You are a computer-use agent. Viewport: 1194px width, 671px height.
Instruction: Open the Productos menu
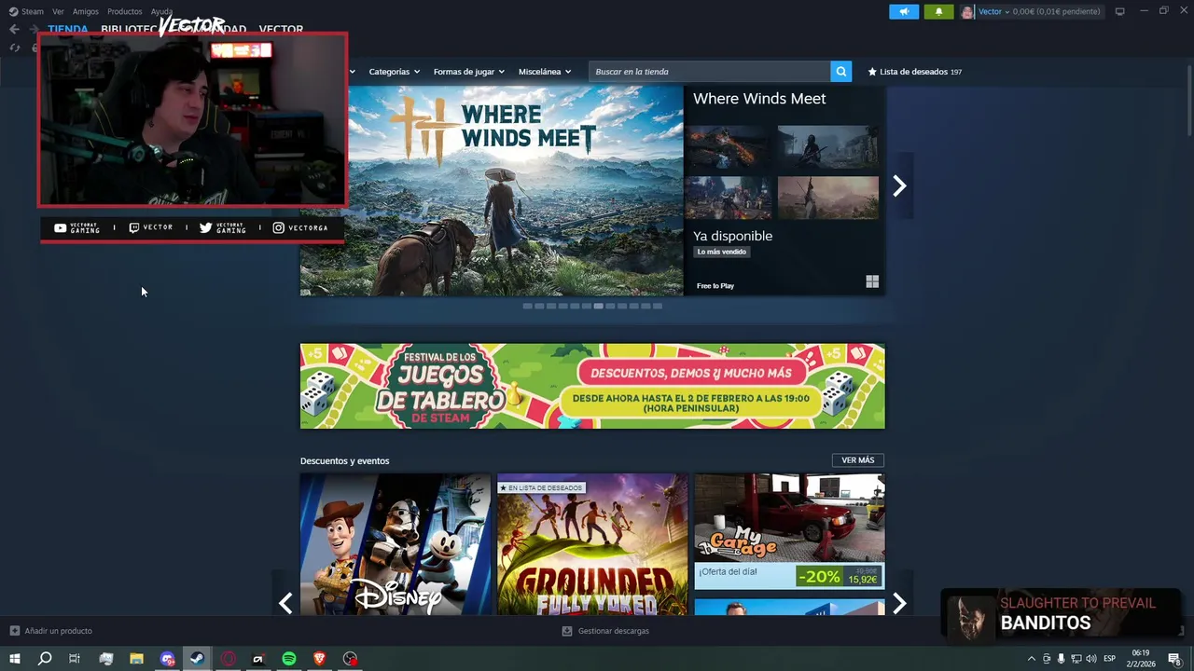[x=125, y=11]
